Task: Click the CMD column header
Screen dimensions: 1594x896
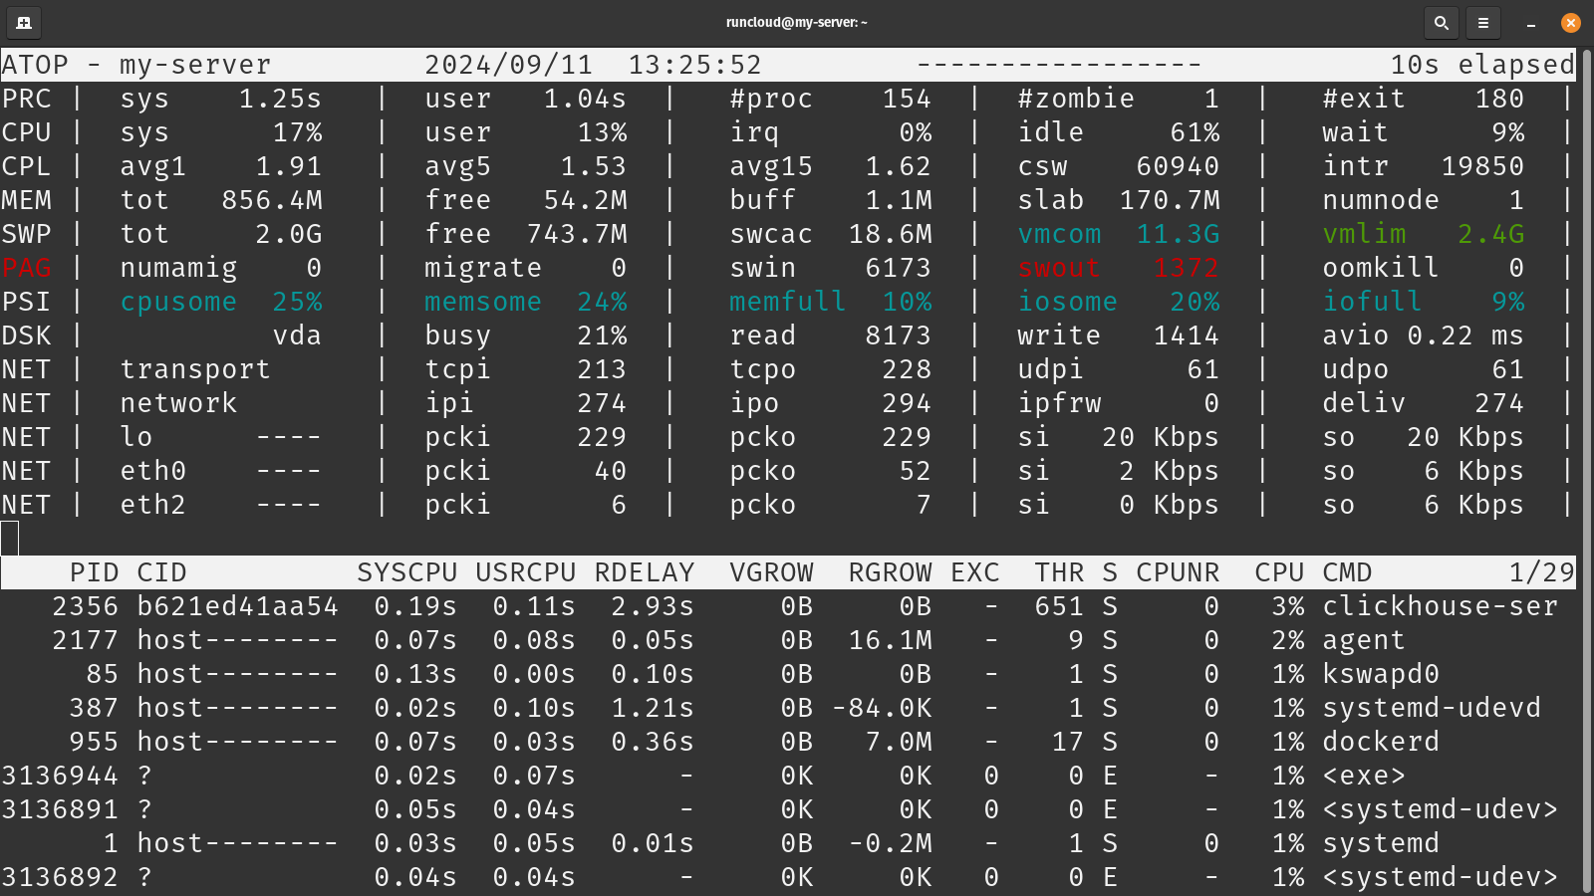Action: pos(1347,572)
